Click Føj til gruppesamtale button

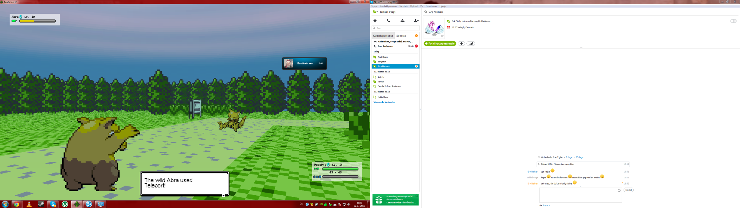tap(440, 44)
